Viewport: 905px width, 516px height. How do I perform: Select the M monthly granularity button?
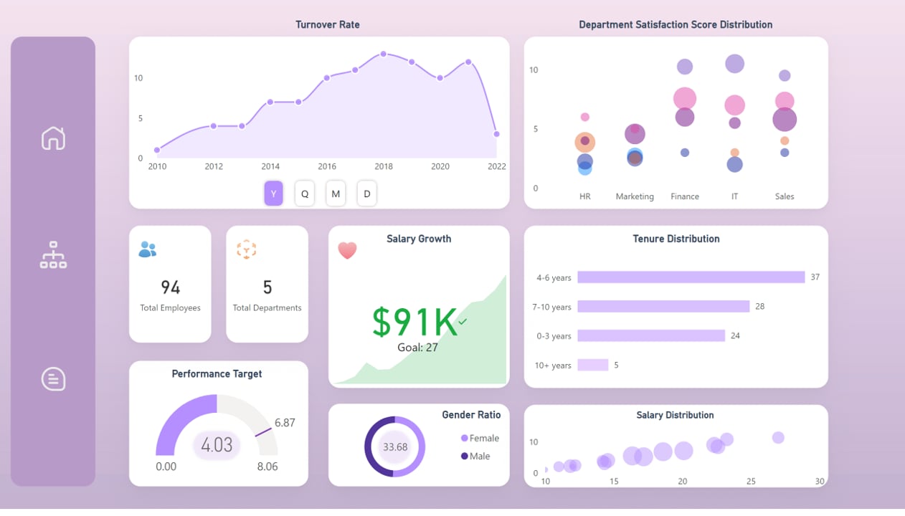pyautogui.click(x=336, y=193)
